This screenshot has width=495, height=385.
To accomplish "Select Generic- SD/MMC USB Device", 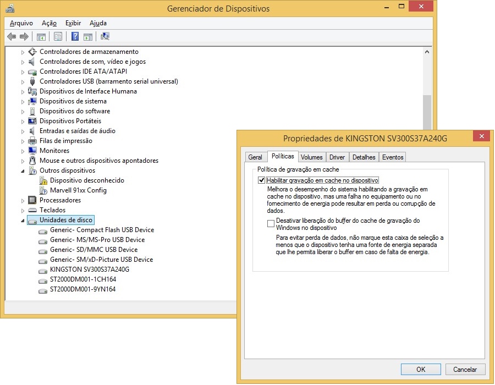I will point(94,250).
